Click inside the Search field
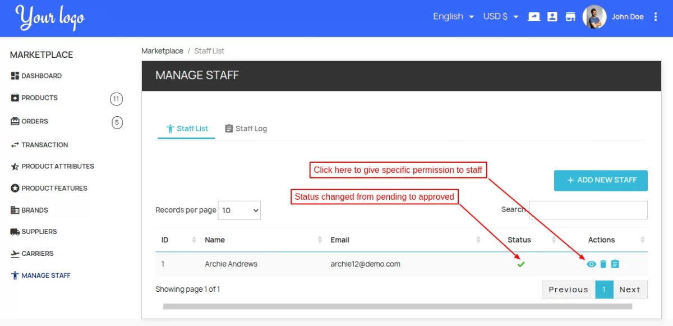This screenshot has width=673, height=326. (x=588, y=210)
